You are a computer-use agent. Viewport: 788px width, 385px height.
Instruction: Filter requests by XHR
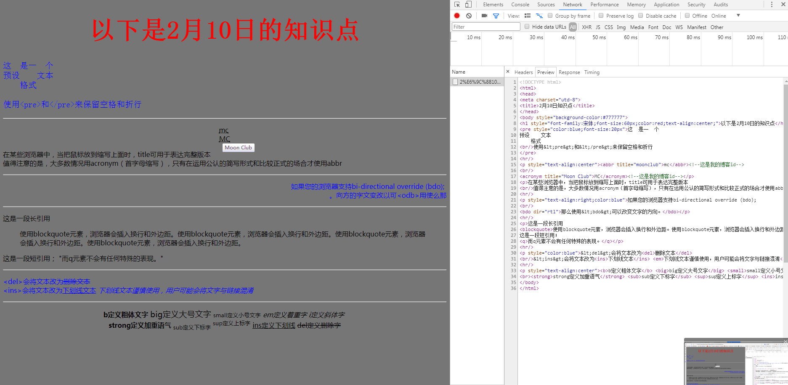[x=586, y=27]
